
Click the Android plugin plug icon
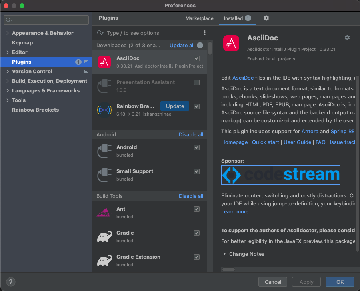coord(104,151)
